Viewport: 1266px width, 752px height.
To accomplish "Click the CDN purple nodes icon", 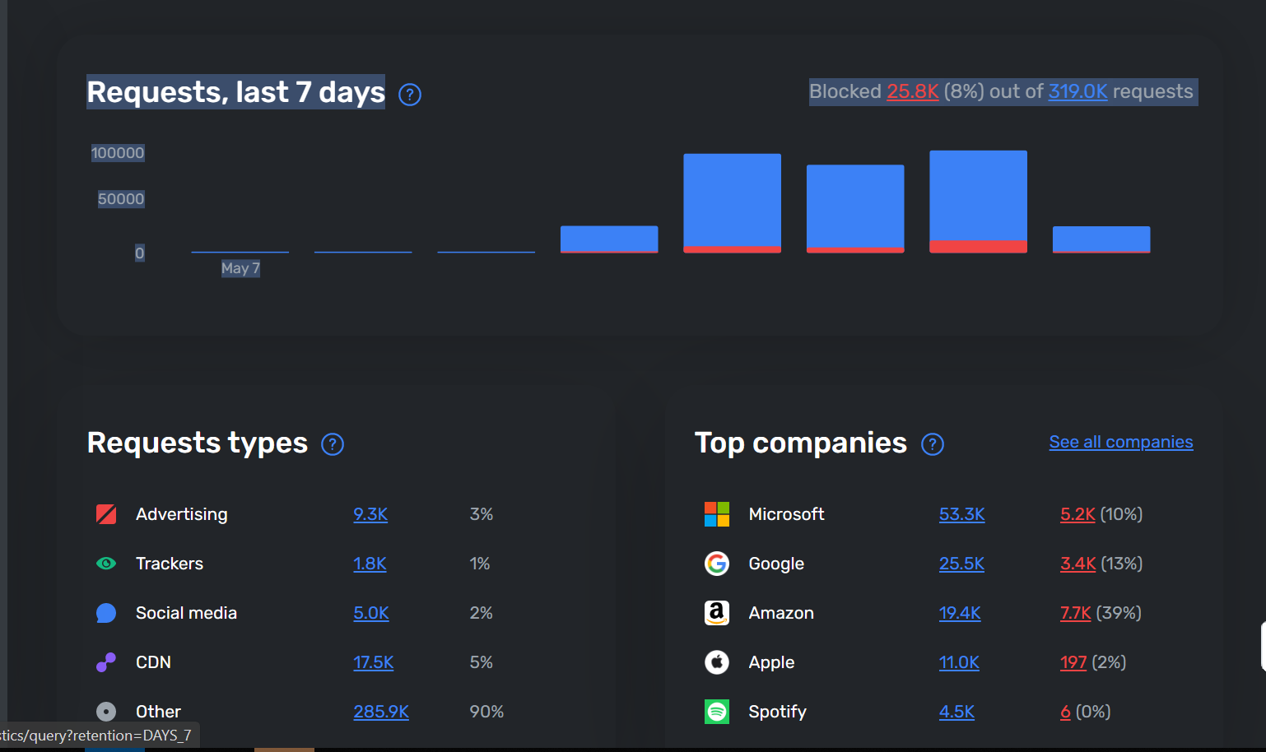I will [x=106, y=662].
